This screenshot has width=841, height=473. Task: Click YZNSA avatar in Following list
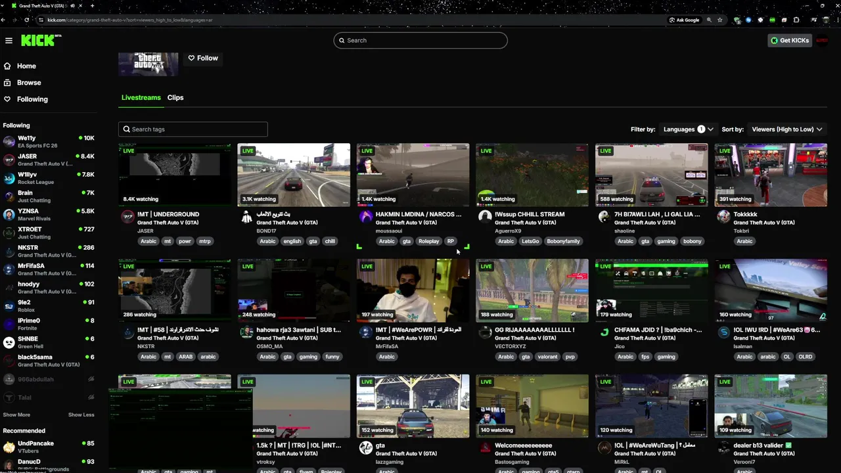coord(9,215)
